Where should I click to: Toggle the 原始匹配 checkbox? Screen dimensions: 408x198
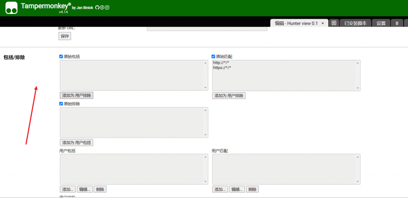click(214, 56)
